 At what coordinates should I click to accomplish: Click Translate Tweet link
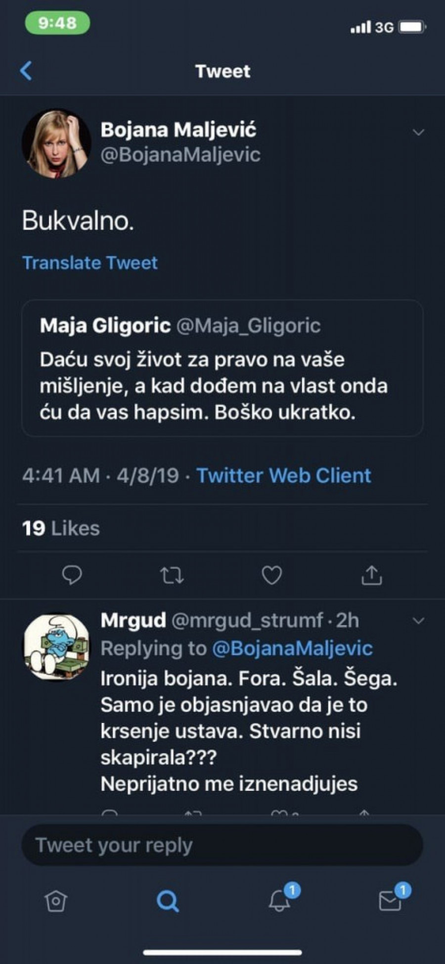(90, 263)
